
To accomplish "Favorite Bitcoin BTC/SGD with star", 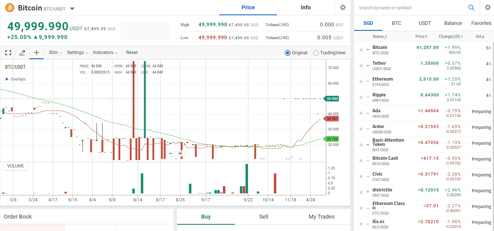I will [361, 50].
